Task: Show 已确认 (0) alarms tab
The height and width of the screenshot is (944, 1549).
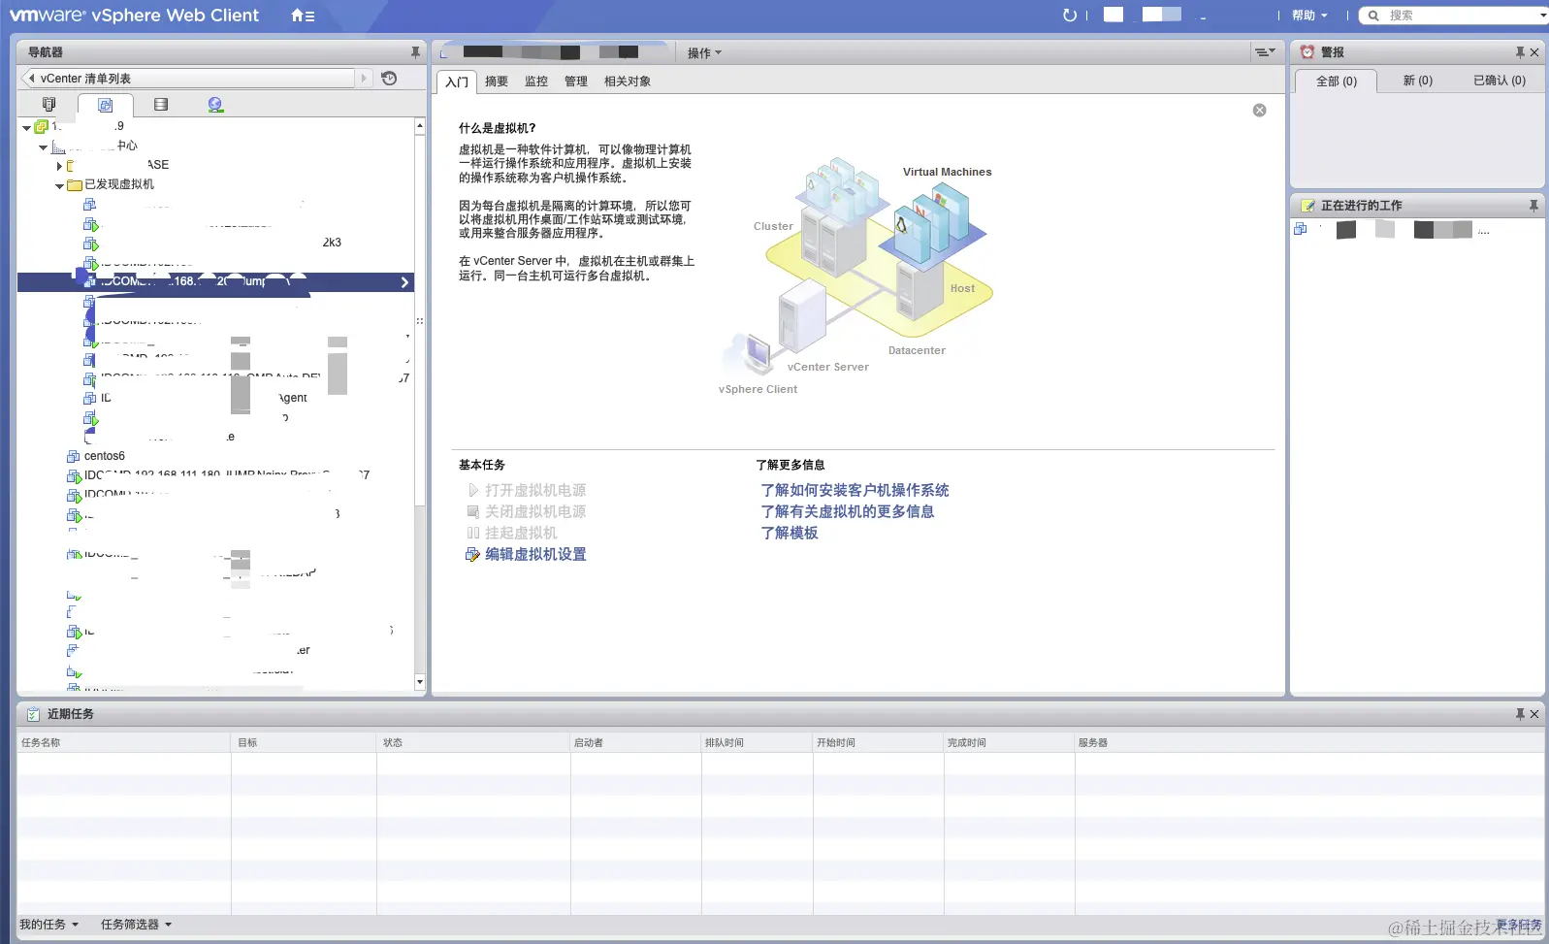Action: (x=1500, y=81)
